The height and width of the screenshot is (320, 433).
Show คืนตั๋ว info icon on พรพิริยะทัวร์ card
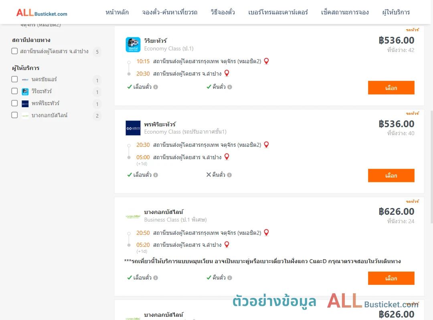click(x=229, y=175)
